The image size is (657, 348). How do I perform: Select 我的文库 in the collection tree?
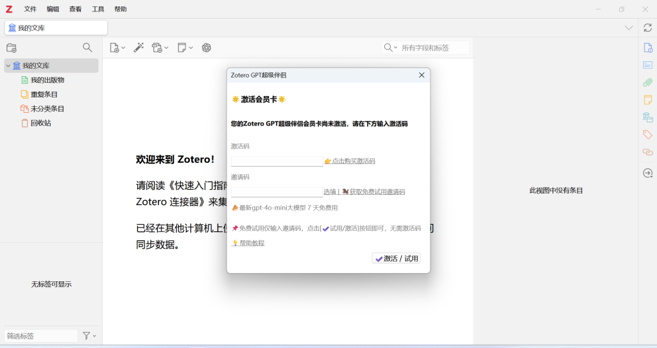pyautogui.click(x=51, y=66)
